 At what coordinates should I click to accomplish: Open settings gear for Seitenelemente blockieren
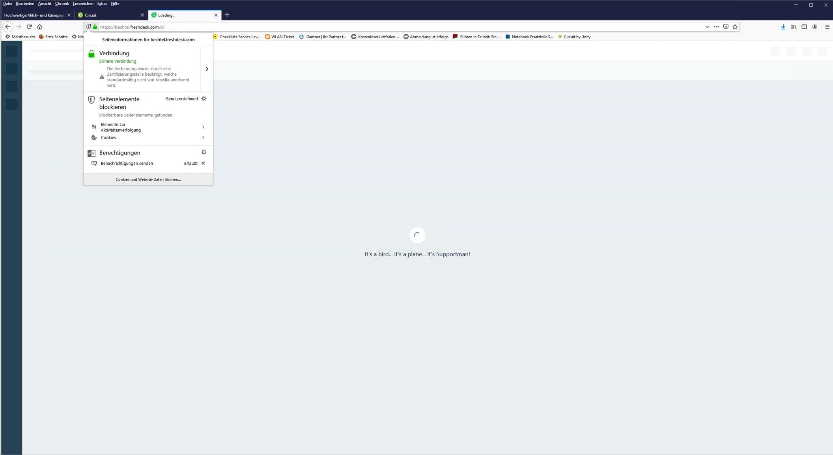pos(204,99)
